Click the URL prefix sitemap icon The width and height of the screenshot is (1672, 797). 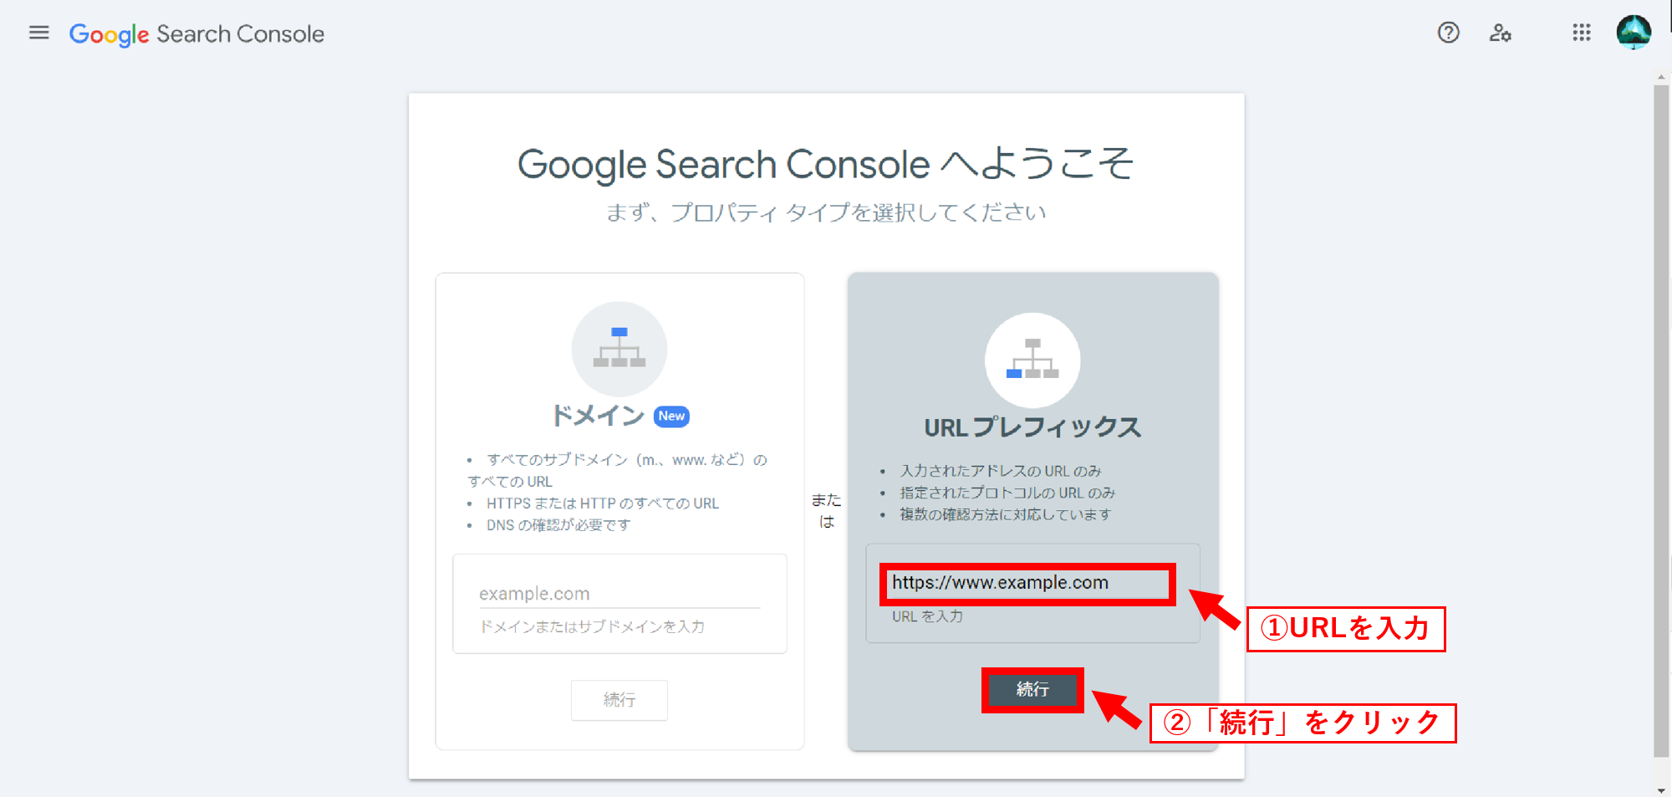[1032, 360]
